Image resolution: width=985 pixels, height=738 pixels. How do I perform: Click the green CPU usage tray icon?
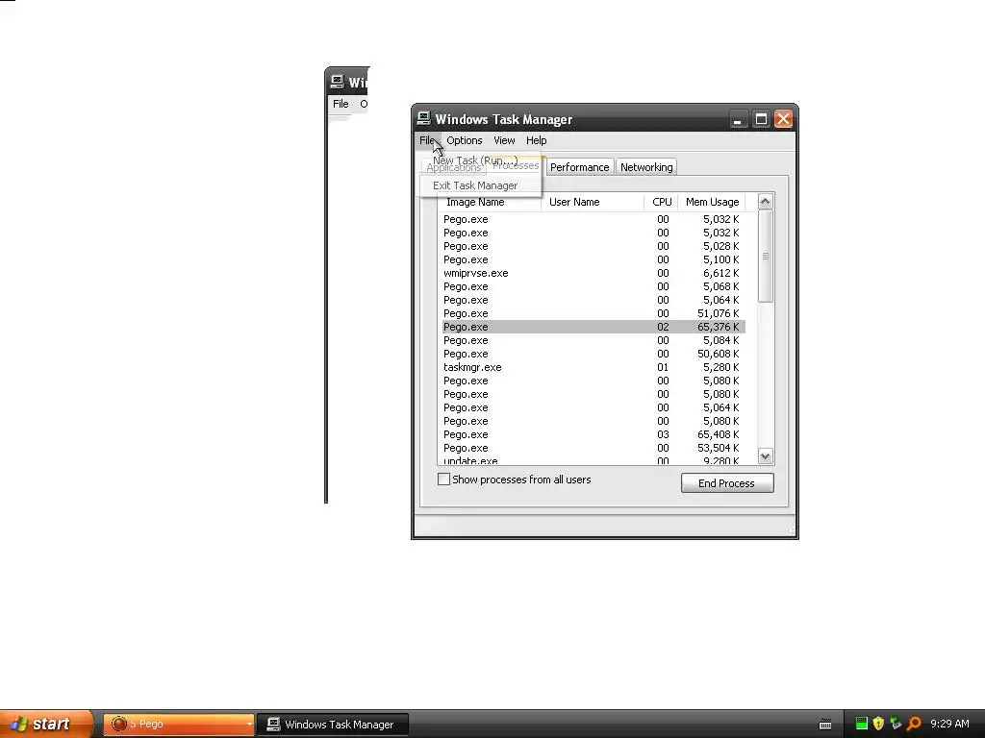[861, 724]
